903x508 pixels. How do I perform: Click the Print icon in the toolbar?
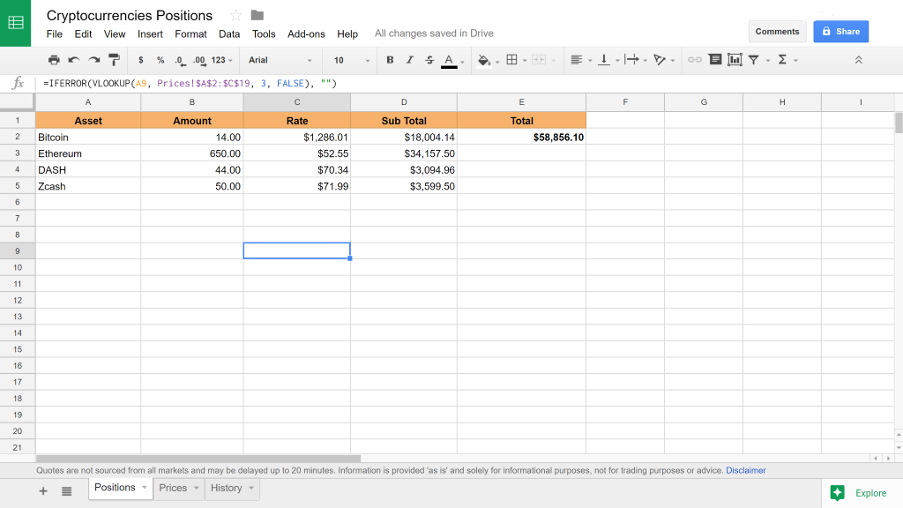(54, 60)
